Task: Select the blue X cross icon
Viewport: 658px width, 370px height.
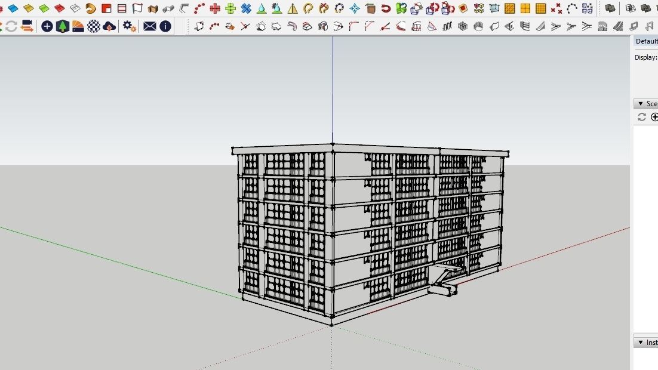Action: pos(246,8)
